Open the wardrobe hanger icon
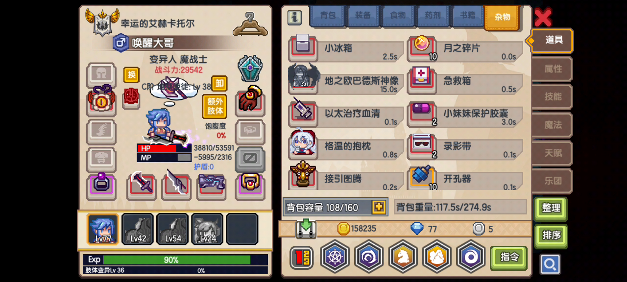 250,23
